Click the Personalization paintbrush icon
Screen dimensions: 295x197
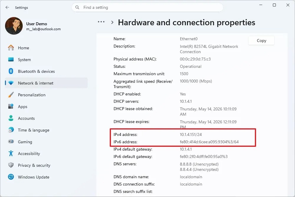(x=11, y=95)
